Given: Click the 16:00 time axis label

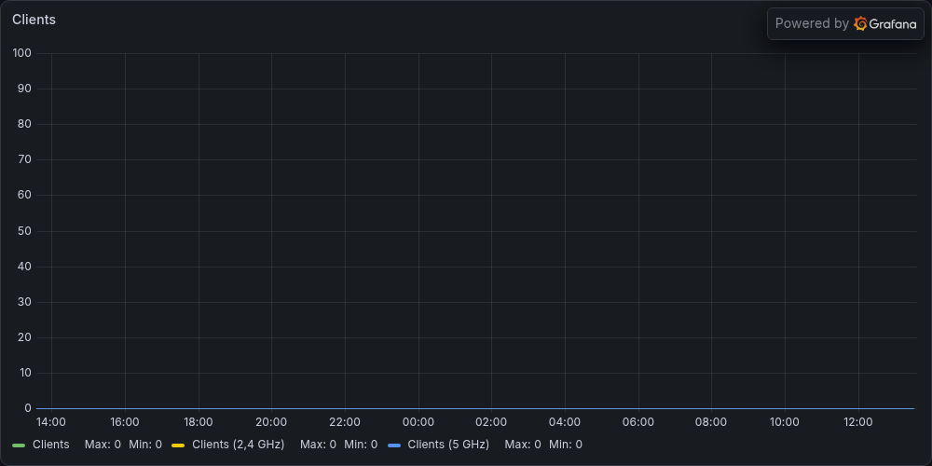Looking at the screenshot, I should [125, 422].
